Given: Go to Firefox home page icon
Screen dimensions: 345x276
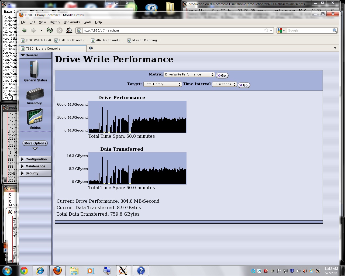Looking at the screenshot, I should pyautogui.click(x=69, y=30).
